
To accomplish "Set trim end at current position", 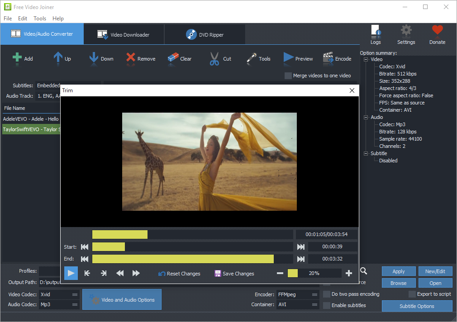I will 104,273.
